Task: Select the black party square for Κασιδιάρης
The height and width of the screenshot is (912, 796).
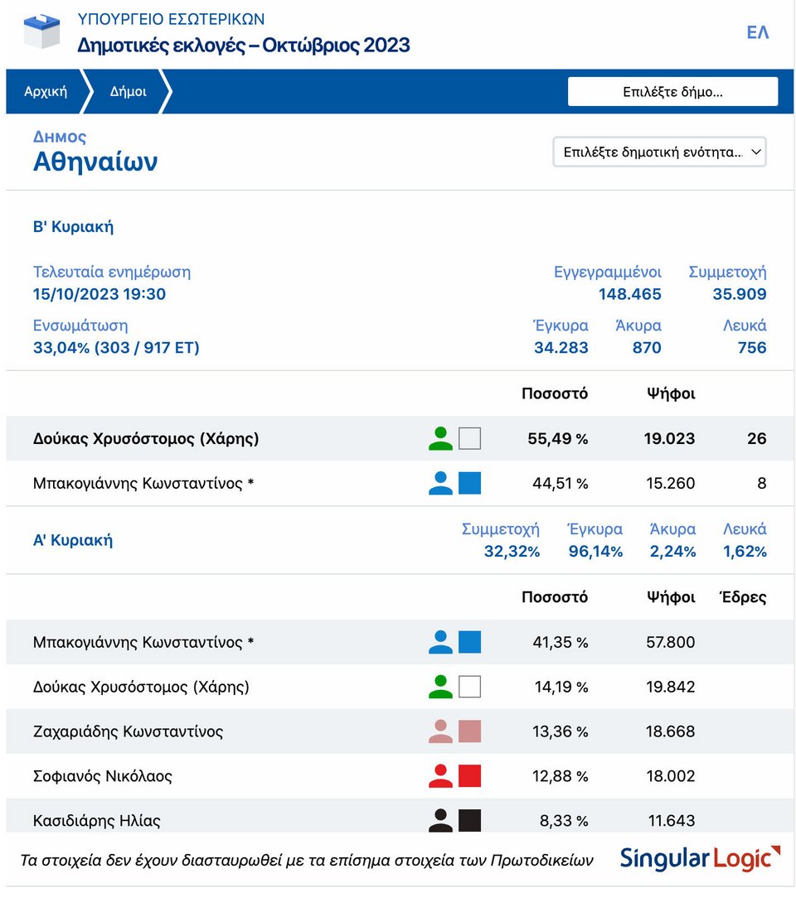Action: tap(470, 820)
